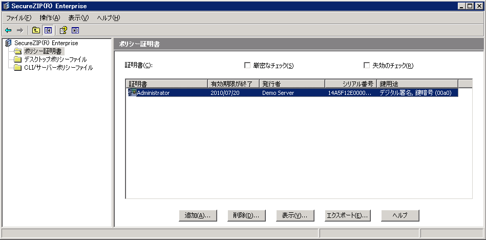Open the 表示(V) menu
The width and height of the screenshot is (486, 240).
click(x=78, y=18)
